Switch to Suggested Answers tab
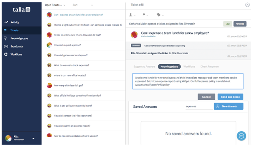The image size is (253, 147). 144,67
